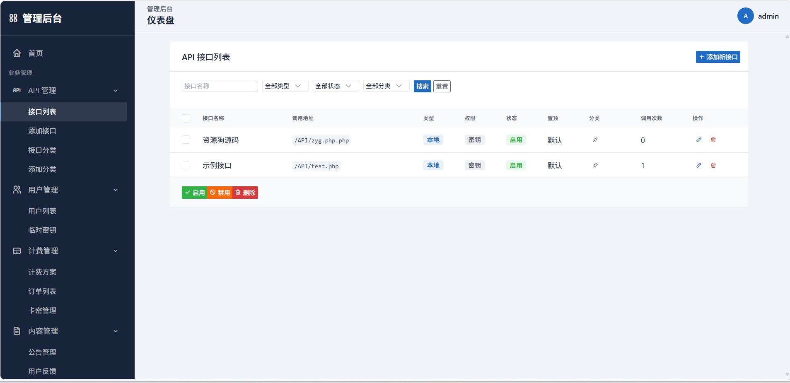Tick the checkbox for 资源狗源码
790x383 pixels.
coord(186,140)
